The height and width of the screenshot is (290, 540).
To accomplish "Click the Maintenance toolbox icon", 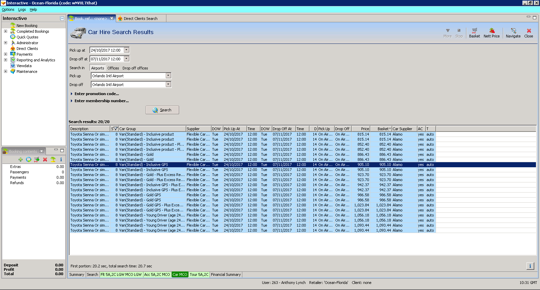I will (x=13, y=71).
